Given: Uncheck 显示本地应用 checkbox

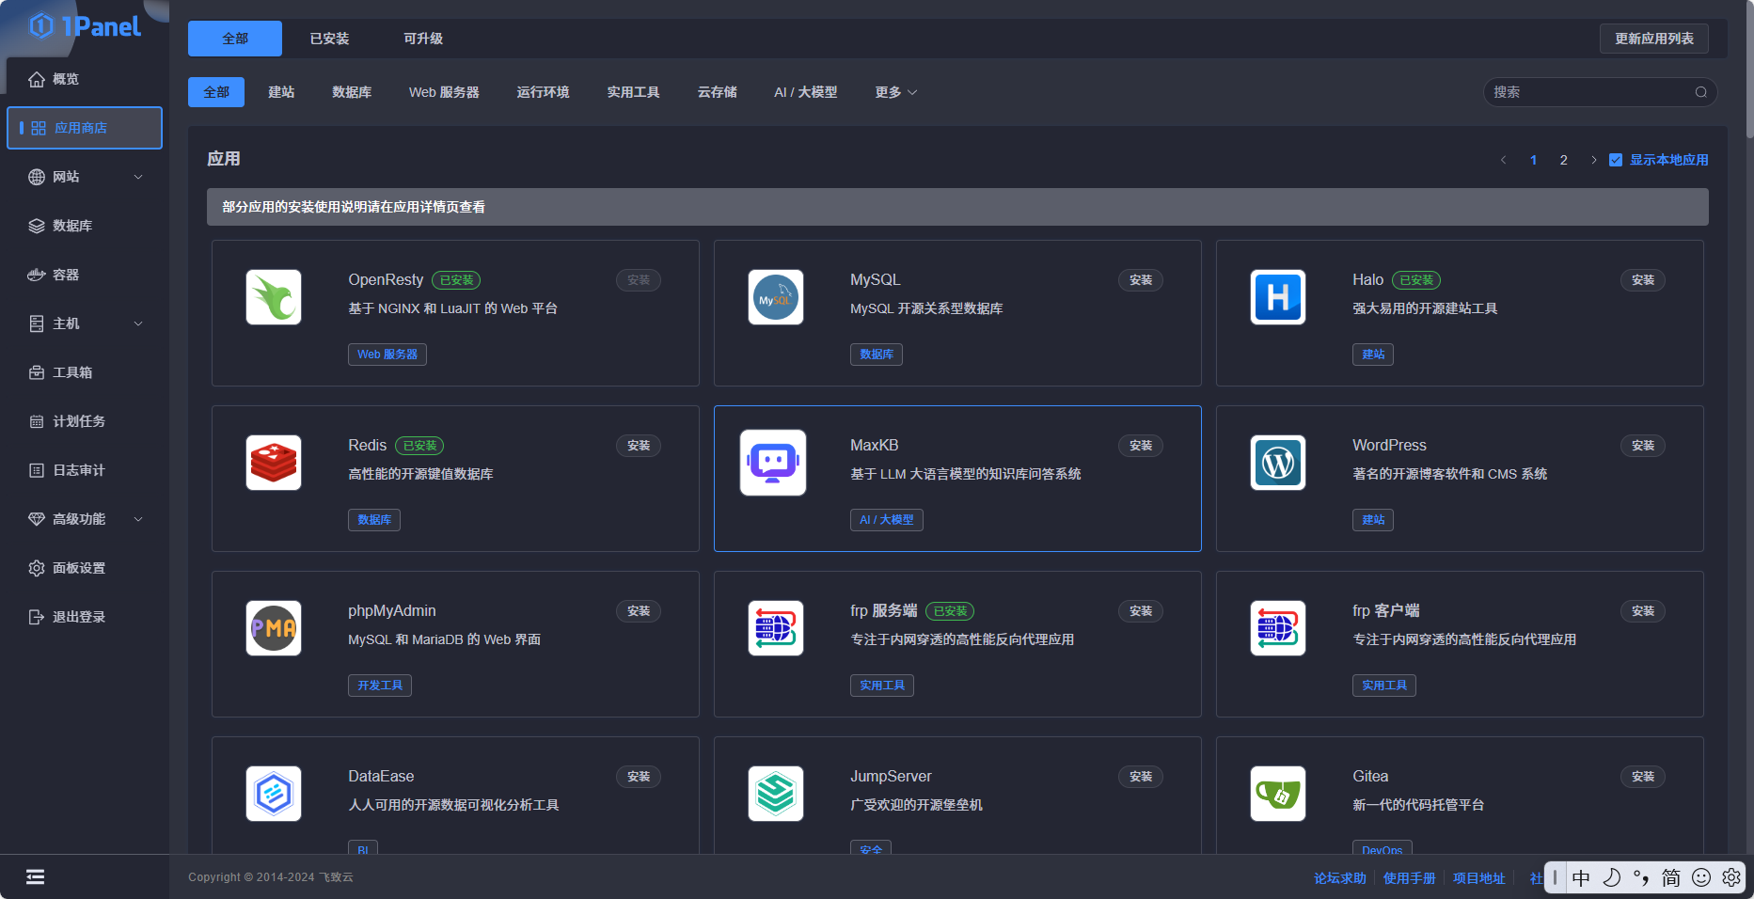Looking at the screenshot, I should [x=1616, y=160].
